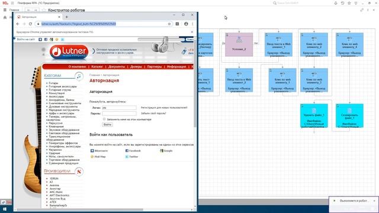Open the Chrome profile avatar menu
This screenshot has width=379, height=213.
click(x=186, y=24)
